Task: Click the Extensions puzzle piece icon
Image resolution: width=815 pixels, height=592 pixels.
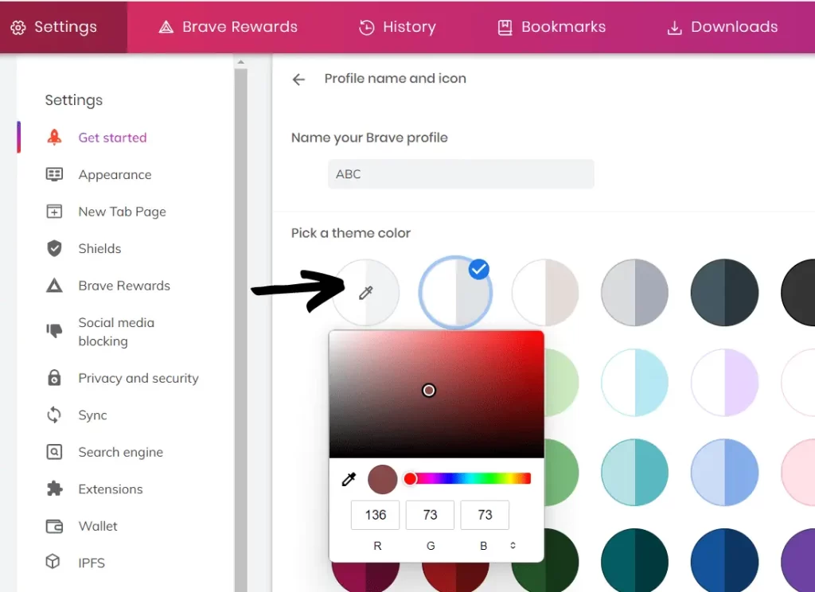Action: (x=54, y=489)
